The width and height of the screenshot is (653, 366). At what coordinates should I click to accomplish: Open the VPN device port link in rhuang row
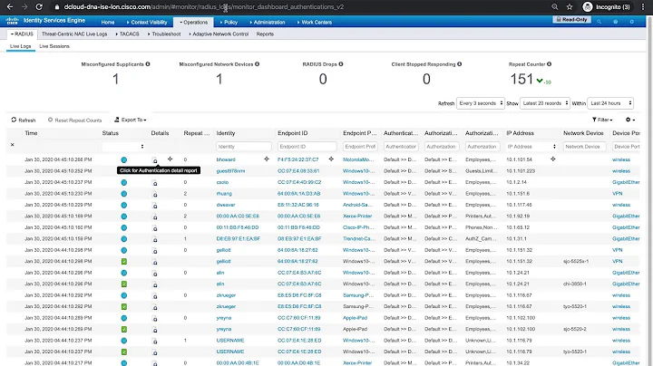pyautogui.click(x=618, y=193)
